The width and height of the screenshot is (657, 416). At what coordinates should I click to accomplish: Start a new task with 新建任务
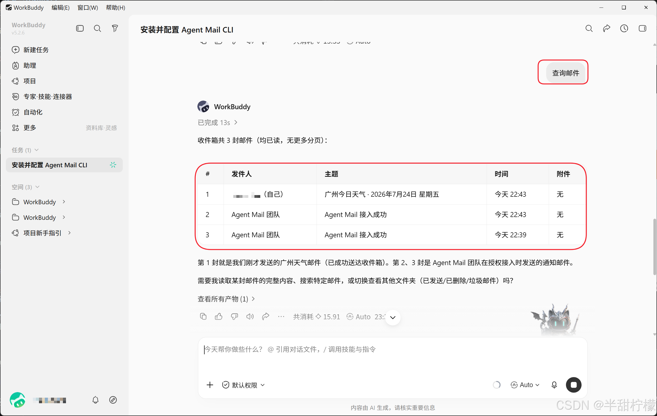[x=30, y=50]
